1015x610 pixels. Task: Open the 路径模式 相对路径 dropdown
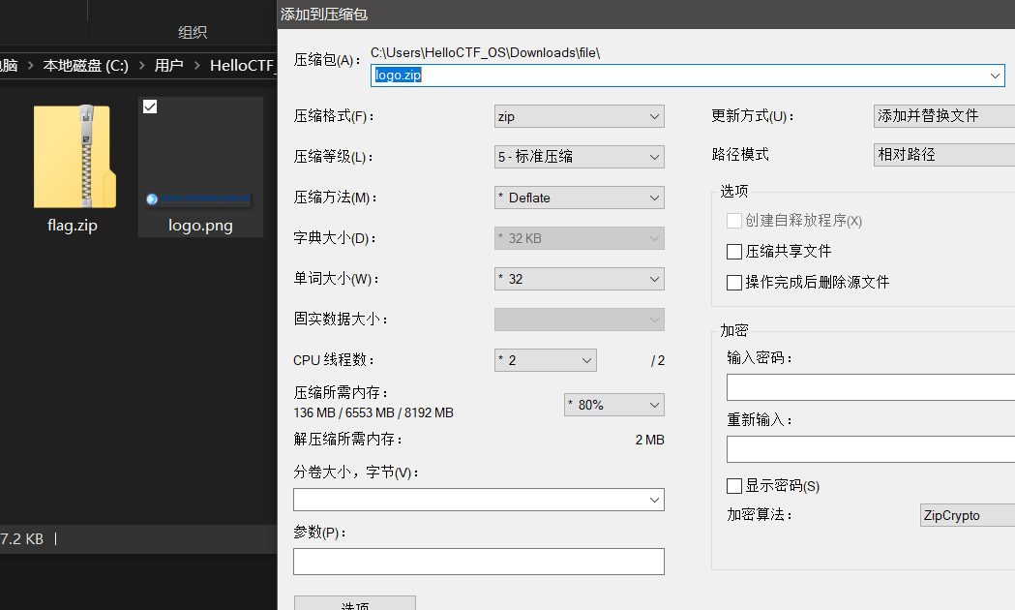click(943, 155)
